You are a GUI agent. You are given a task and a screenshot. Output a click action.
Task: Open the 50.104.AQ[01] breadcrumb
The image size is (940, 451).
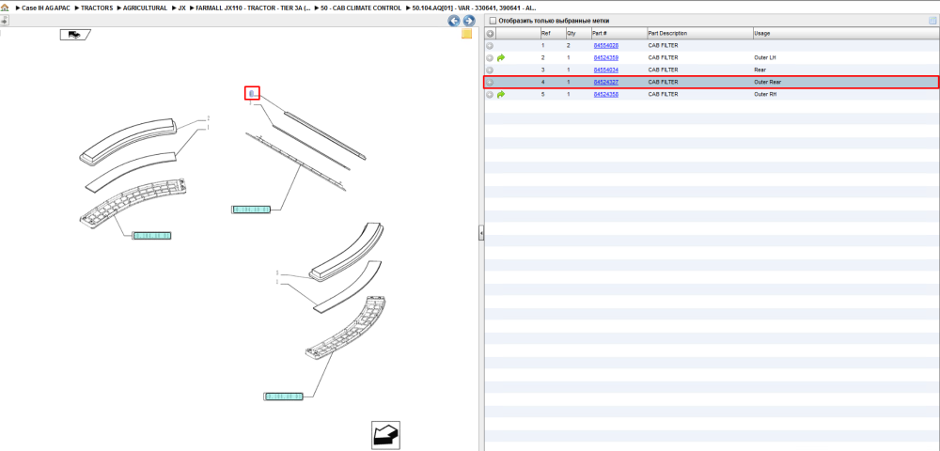click(x=474, y=8)
